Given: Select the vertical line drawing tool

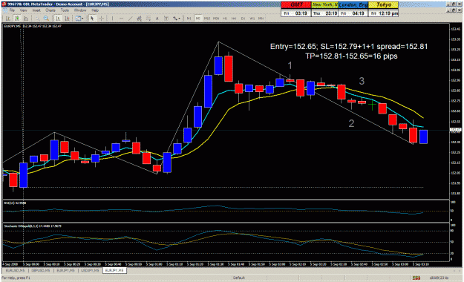Looking at the screenshot, I should [x=112, y=19].
